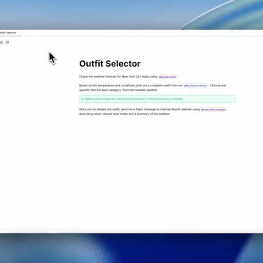Click the 'Once you've chosen the outfit' paragraph
Image resolution: width=263 pixels, height=263 pixels.
[154, 111]
